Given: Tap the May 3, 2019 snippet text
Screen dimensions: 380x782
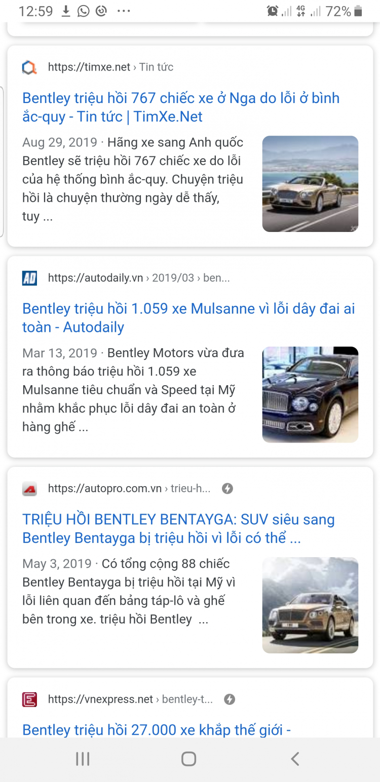Looking at the screenshot, I should pos(129,591).
